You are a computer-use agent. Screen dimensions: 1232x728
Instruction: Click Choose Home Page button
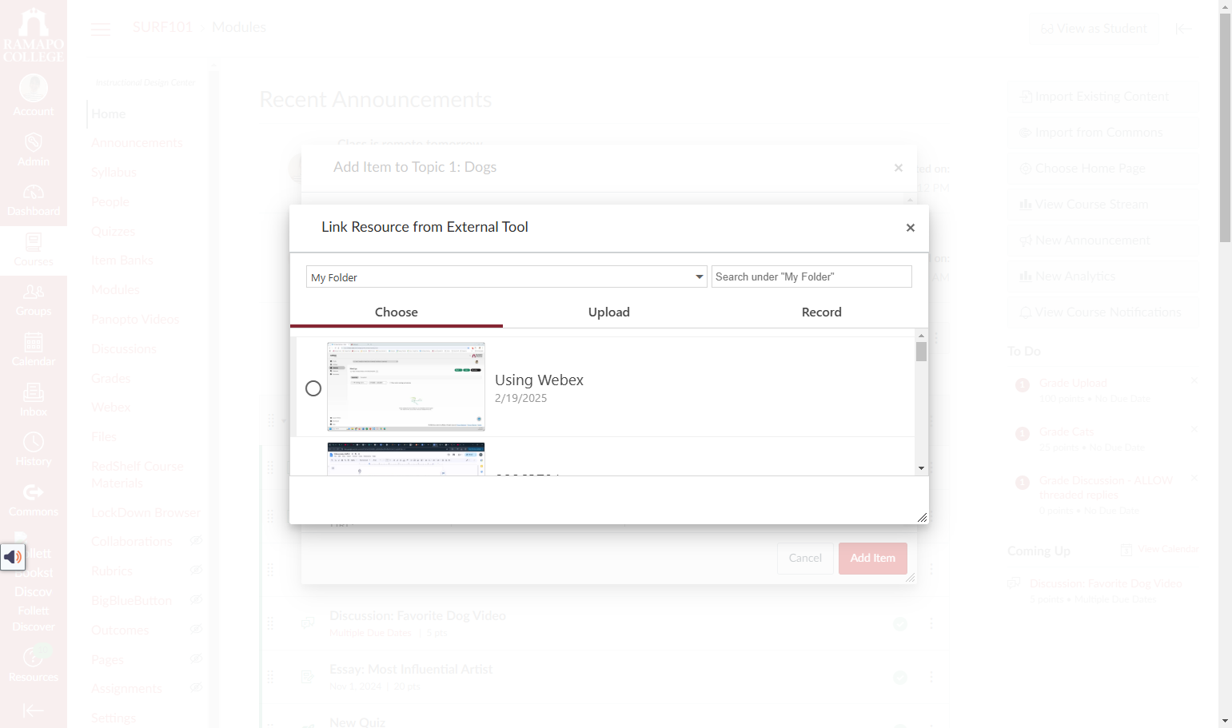pos(1102,169)
